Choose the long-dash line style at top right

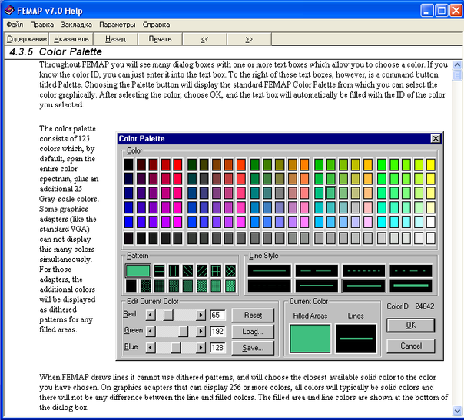412,271
